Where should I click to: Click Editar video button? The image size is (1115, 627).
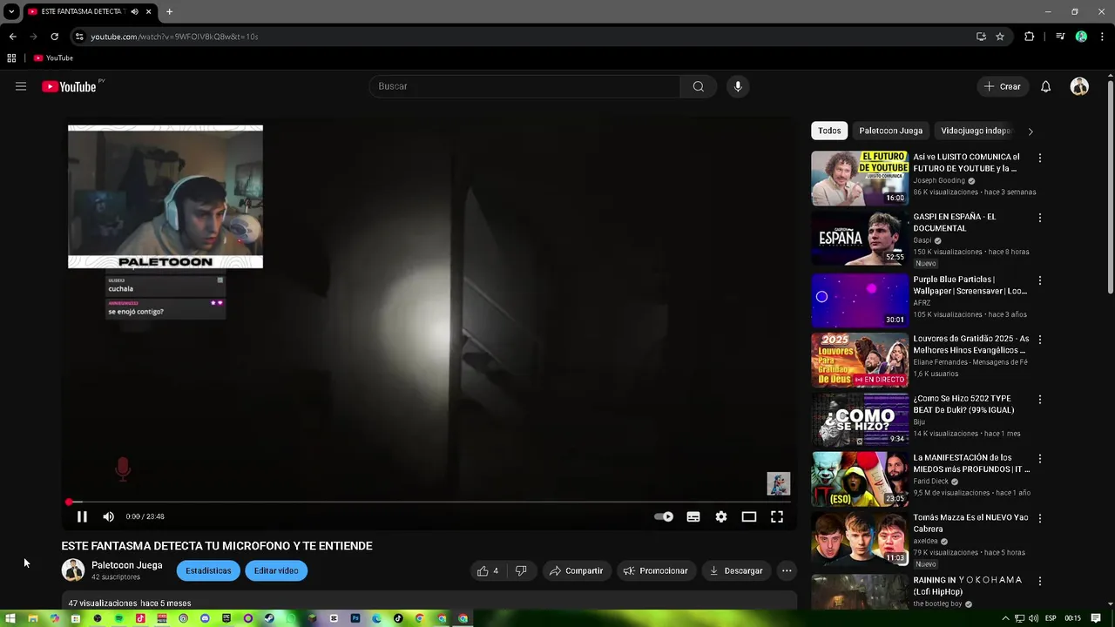coord(276,570)
